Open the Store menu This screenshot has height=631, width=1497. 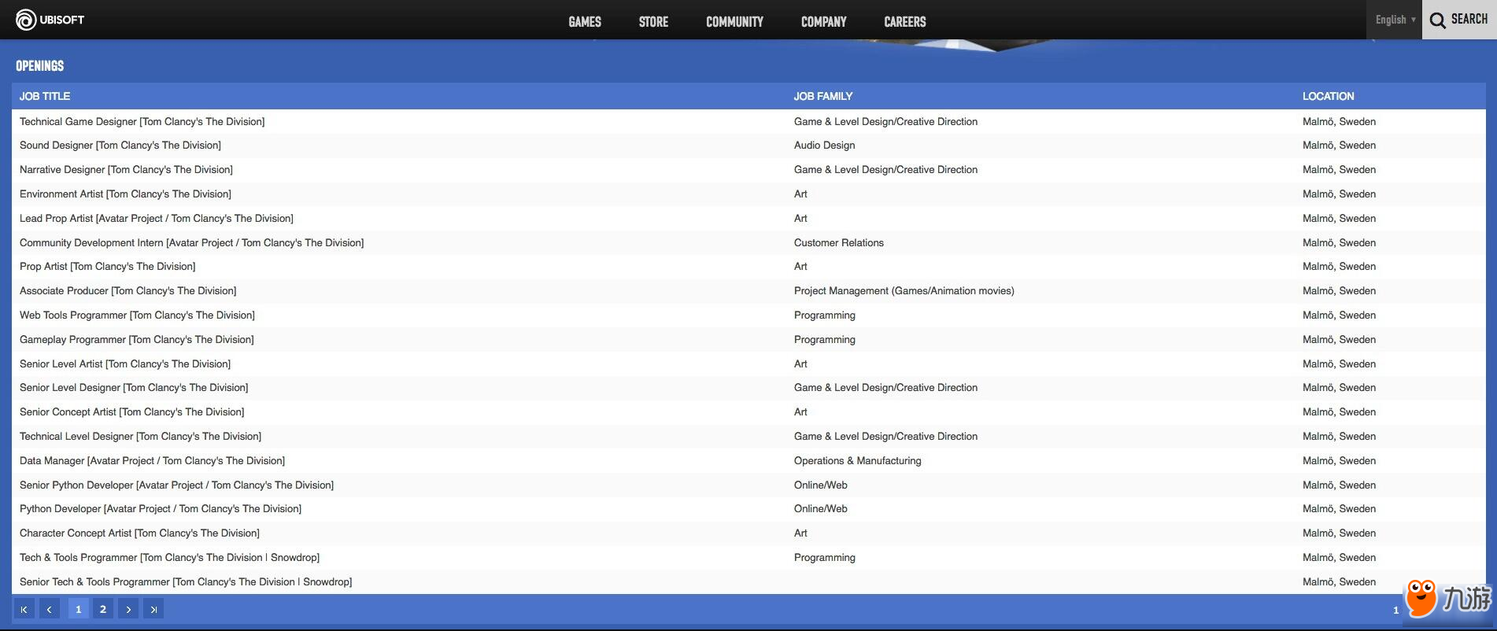coord(653,21)
